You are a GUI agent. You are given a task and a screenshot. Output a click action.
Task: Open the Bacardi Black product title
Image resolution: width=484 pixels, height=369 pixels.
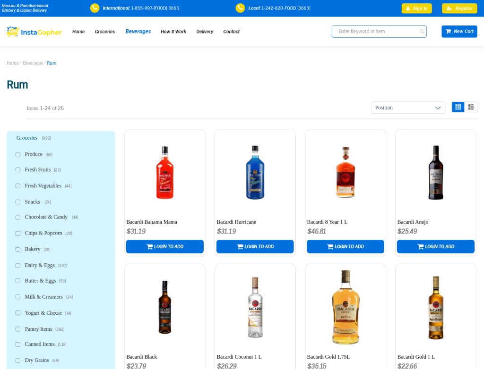pyautogui.click(x=142, y=357)
